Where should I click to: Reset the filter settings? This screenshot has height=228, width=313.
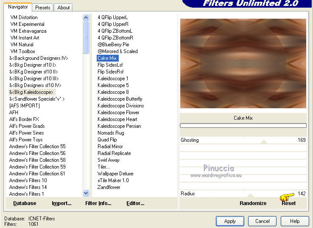(288, 203)
